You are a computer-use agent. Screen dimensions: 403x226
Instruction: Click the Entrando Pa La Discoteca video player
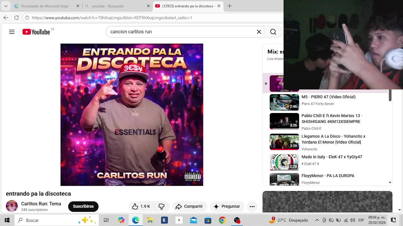132,115
